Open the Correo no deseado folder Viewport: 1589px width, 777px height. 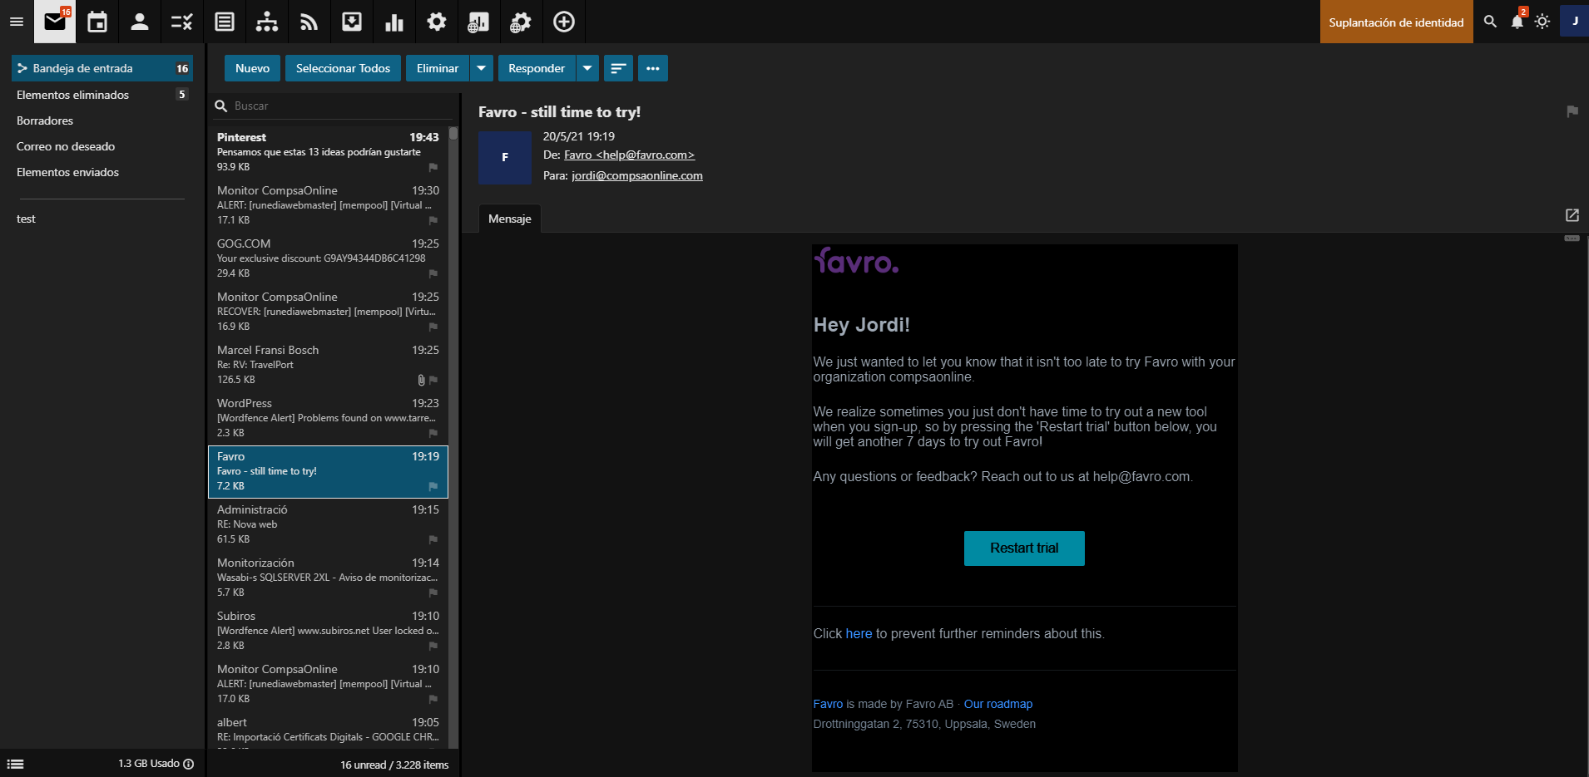[102, 146]
